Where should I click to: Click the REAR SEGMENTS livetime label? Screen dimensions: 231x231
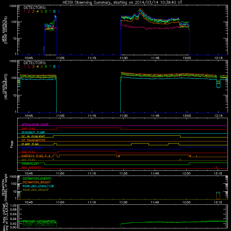(38, 225)
